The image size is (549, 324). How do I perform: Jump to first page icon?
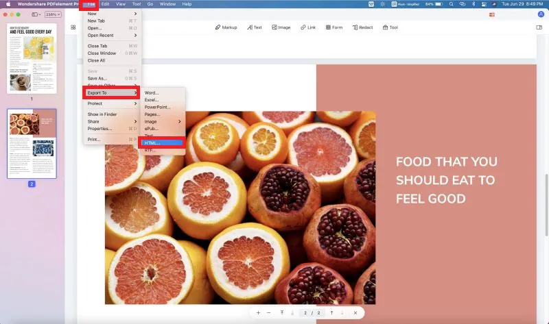click(x=282, y=313)
